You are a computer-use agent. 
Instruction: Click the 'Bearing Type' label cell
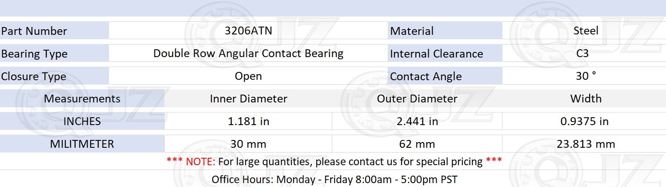coord(54,54)
